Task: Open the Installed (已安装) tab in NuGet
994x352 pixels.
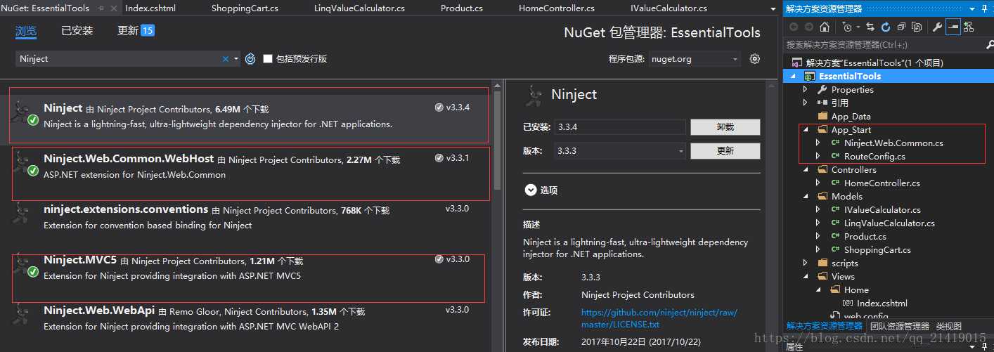Action: [x=77, y=31]
